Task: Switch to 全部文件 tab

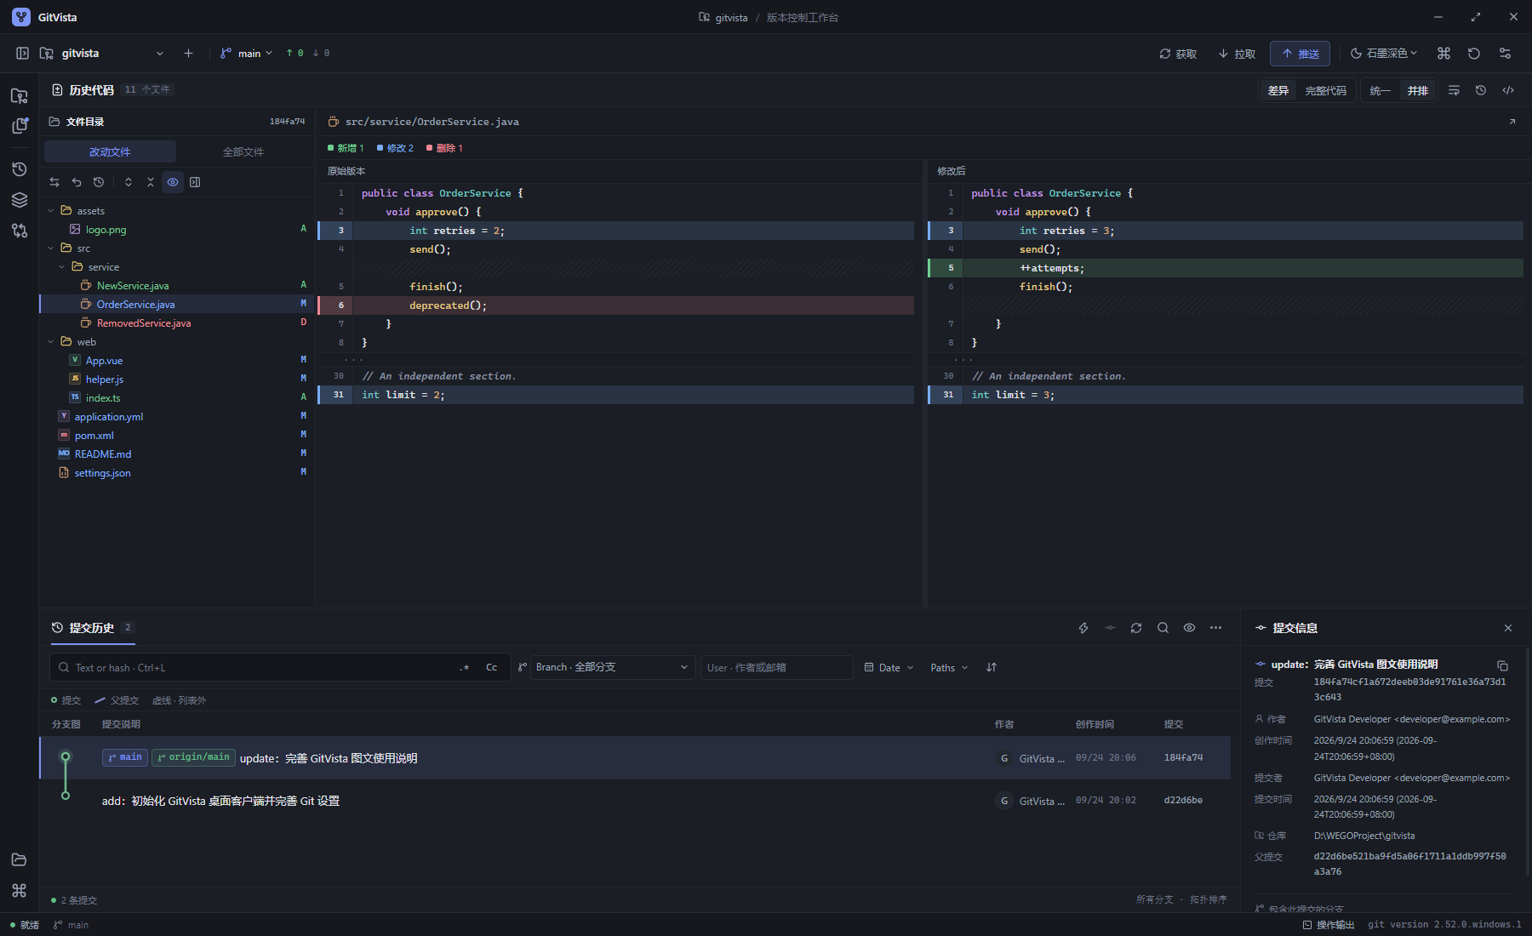Action: (243, 151)
